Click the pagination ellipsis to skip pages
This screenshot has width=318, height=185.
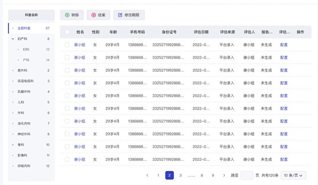tap(191, 176)
